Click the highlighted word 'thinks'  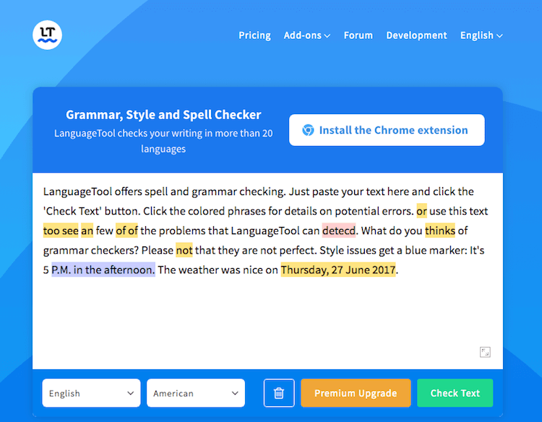pos(440,231)
